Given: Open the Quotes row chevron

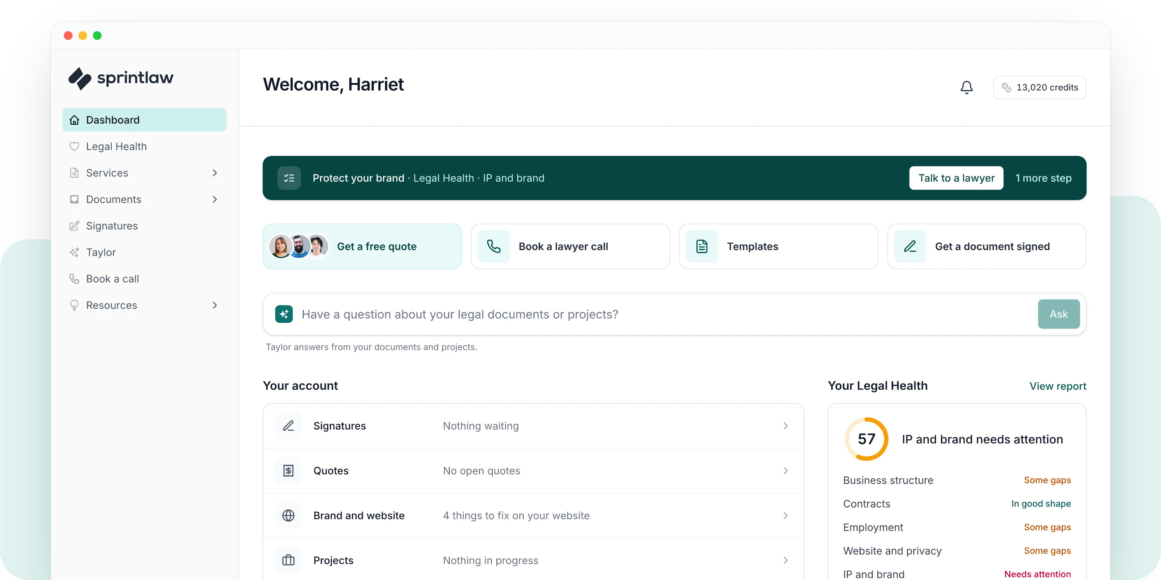Looking at the screenshot, I should pos(785,471).
